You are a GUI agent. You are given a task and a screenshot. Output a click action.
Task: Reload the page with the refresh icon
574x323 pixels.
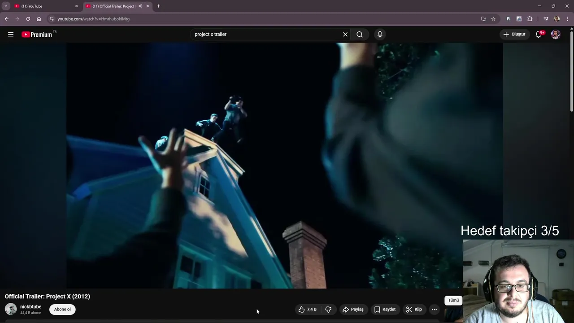pos(28,19)
